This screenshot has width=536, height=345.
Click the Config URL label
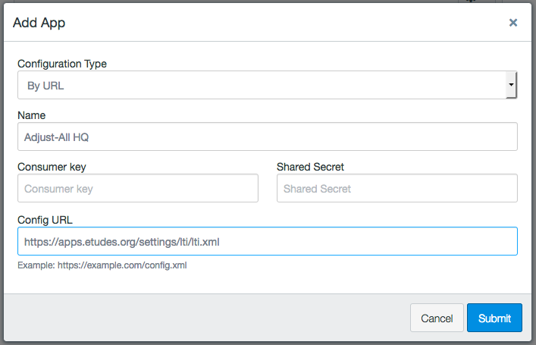pos(45,220)
